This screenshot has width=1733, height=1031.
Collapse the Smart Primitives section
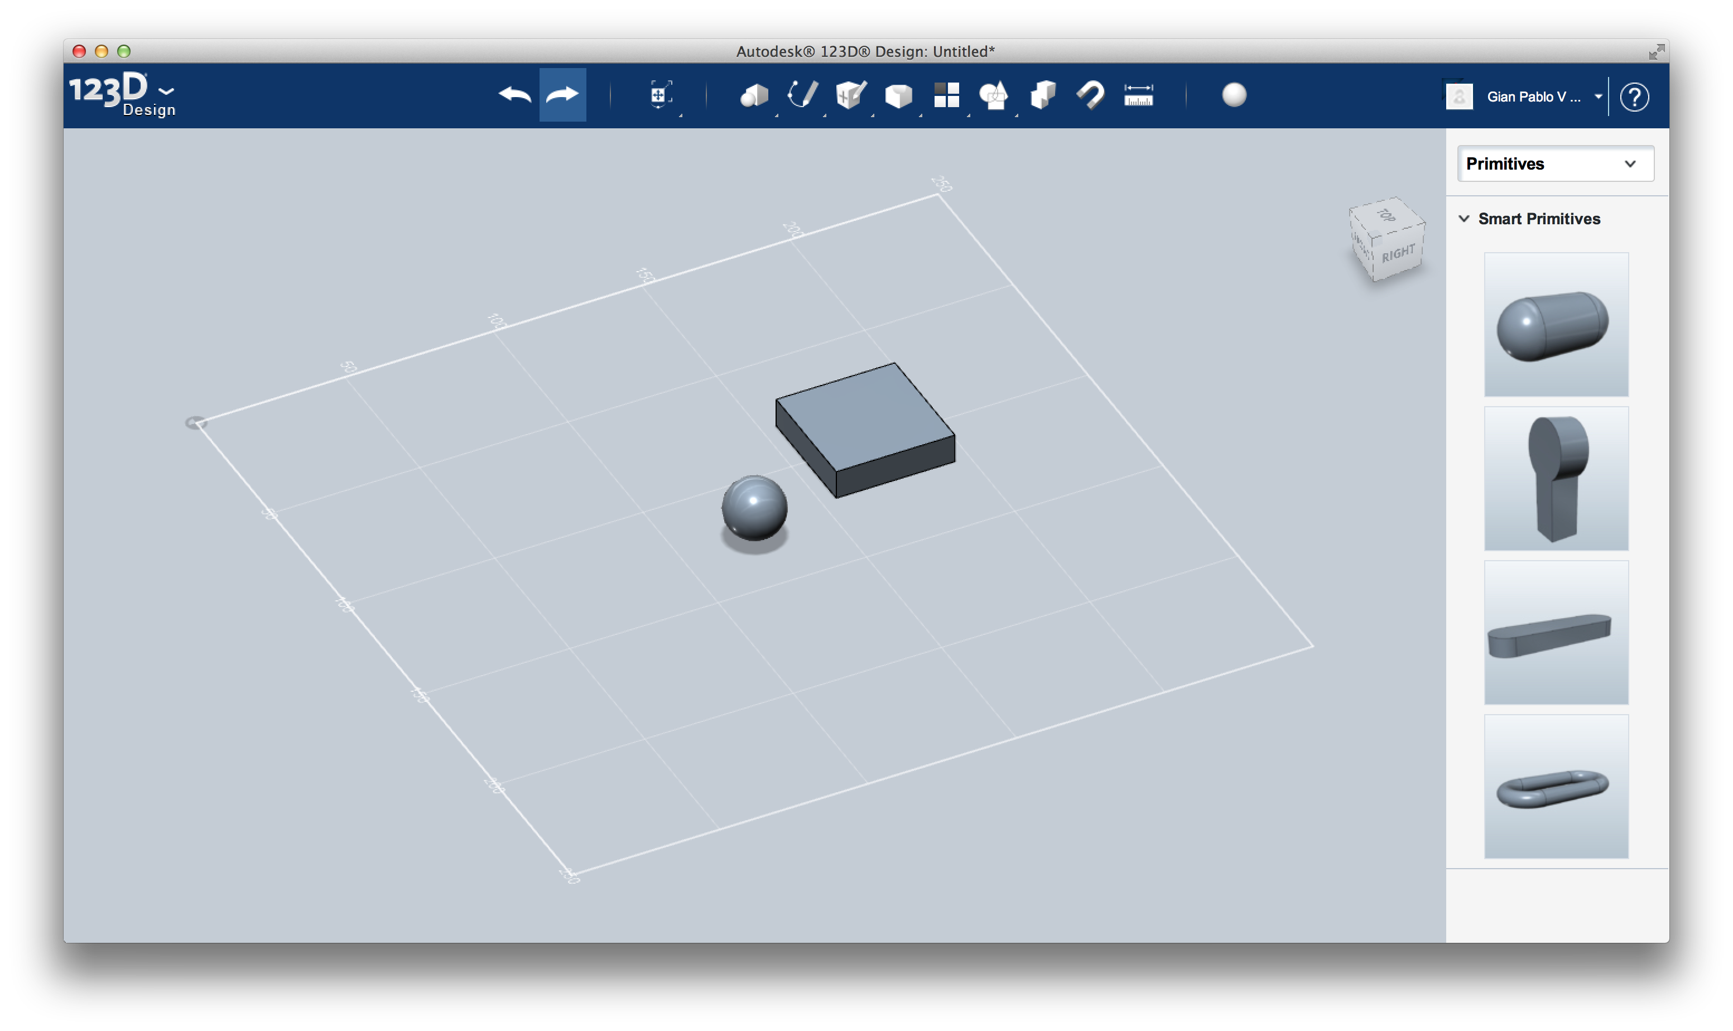pyautogui.click(x=1464, y=219)
